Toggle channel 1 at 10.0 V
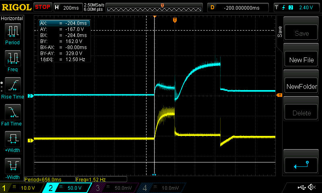The height and width of the screenshot is (193, 322). [22, 188]
